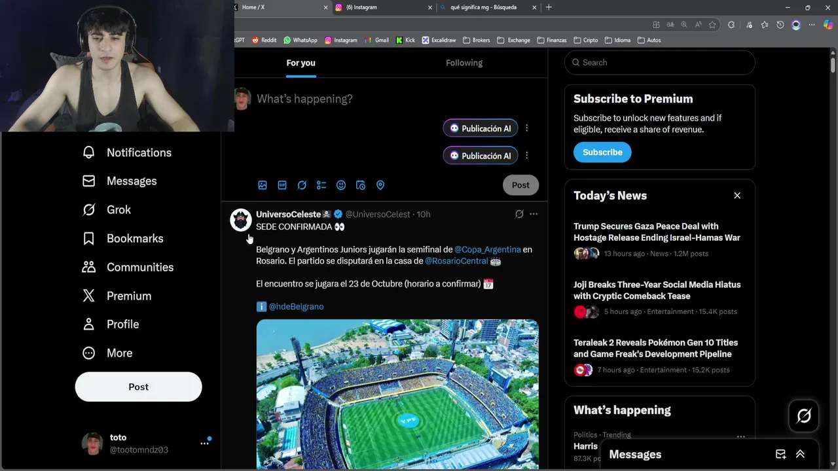The width and height of the screenshot is (838, 471).
Task: Click the large Post button in sidebar
Action: pos(138,387)
